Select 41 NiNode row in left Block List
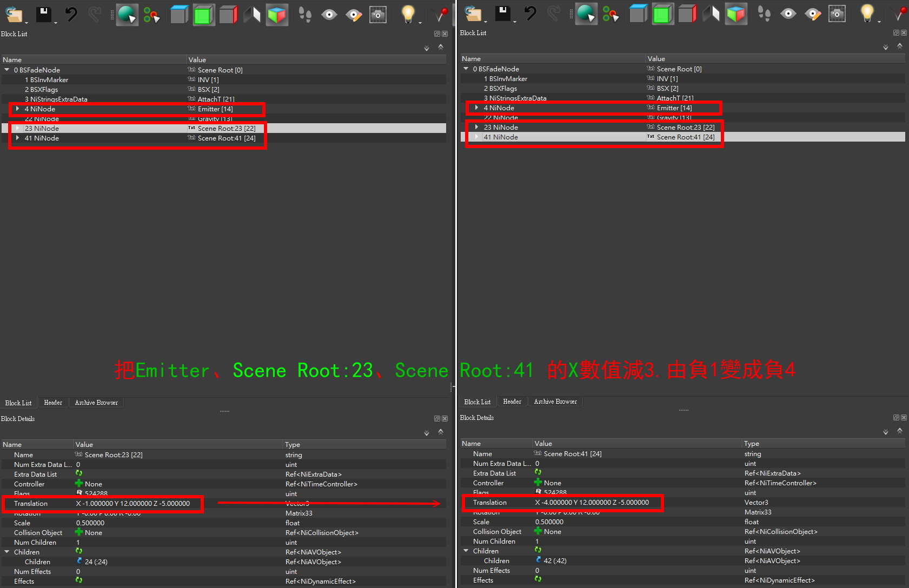The width and height of the screenshot is (909, 588). pyautogui.click(x=42, y=138)
